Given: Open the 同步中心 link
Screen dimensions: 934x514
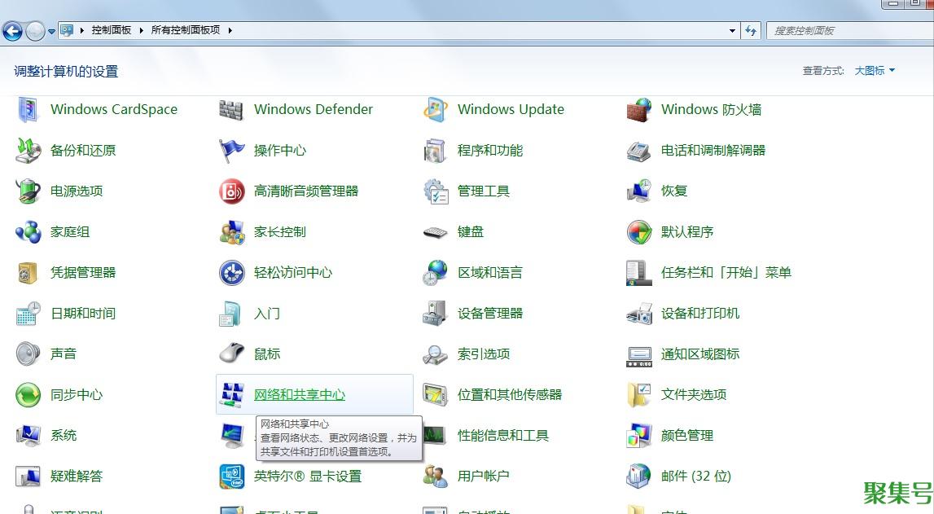Looking at the screenshot, I should (x=77, y=395).
